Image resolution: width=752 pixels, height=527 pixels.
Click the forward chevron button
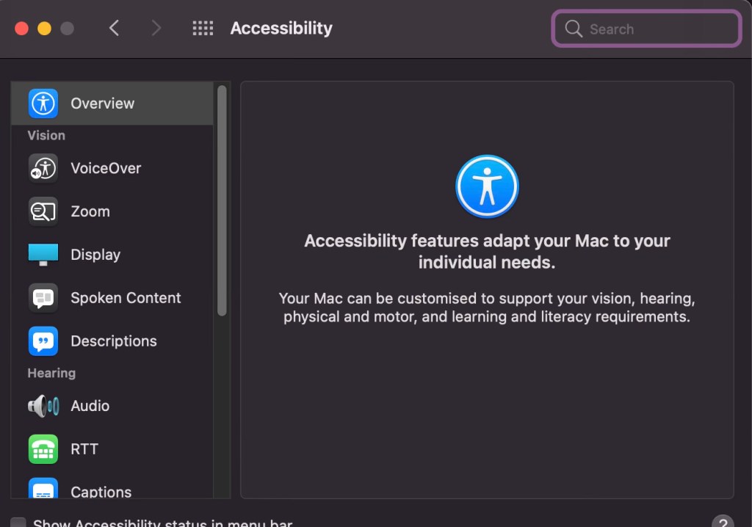[156, 29]
